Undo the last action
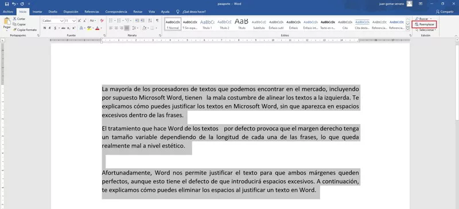 13,4
